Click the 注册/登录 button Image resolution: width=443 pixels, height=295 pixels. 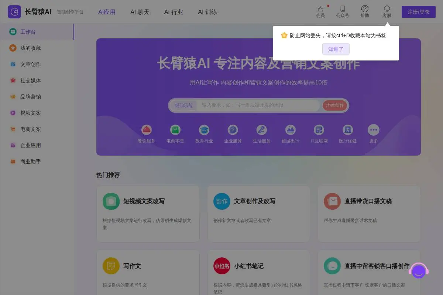pyautogui.click(x=419, y=12)
